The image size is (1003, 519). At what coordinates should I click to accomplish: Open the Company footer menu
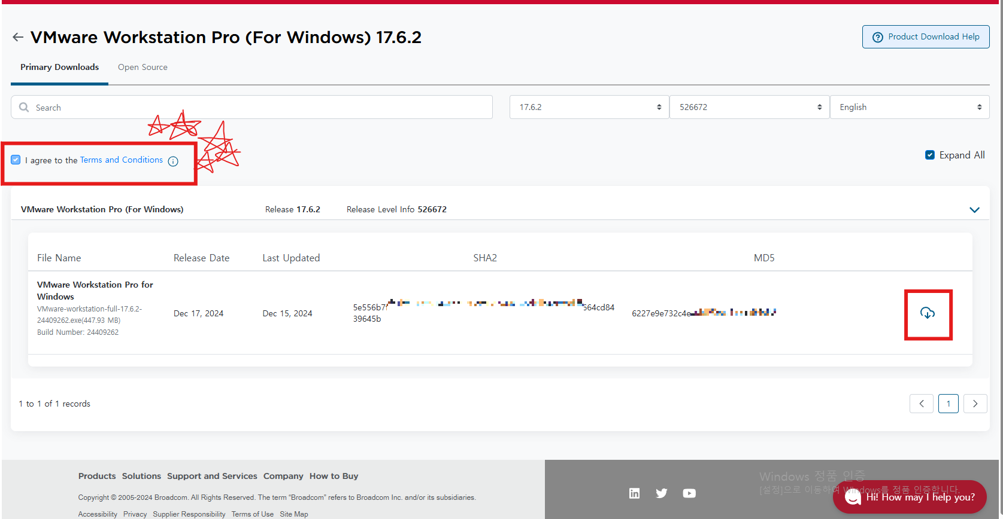coord(283,476)
